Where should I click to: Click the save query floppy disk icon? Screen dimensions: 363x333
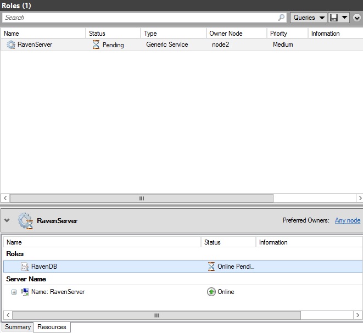334,18
